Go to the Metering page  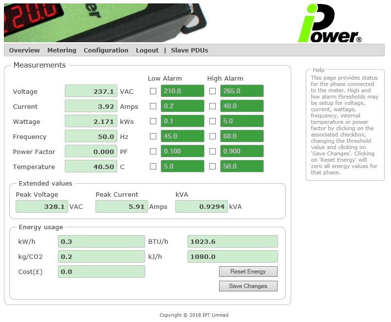62,51
